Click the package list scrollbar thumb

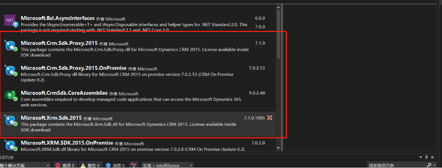click(x=278, y=34)
